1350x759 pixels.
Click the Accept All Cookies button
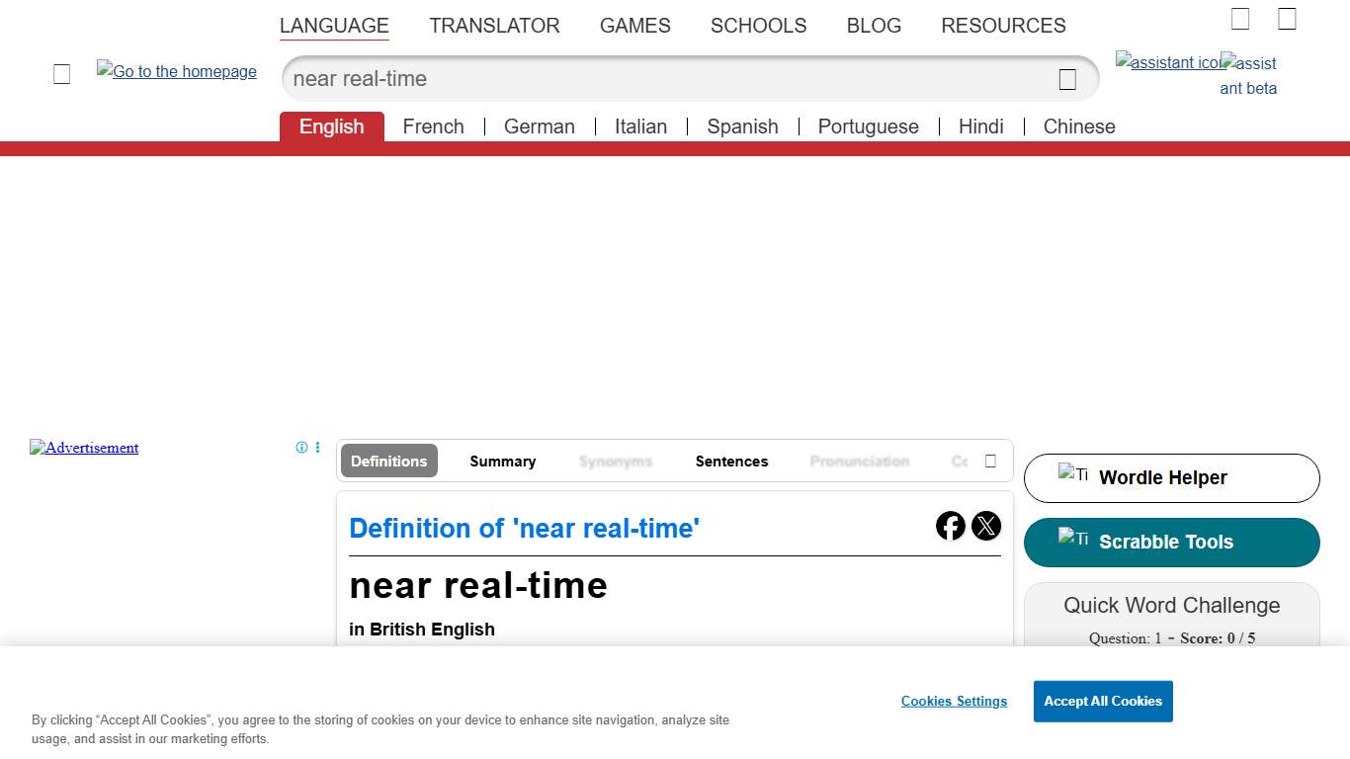1103,701
